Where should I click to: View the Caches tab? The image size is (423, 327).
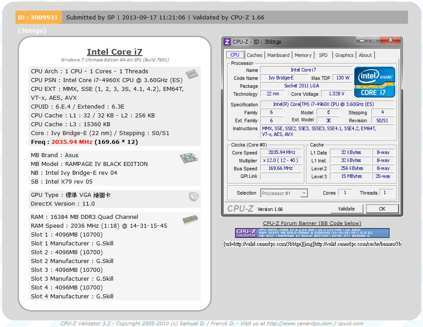tap(255, 55)
